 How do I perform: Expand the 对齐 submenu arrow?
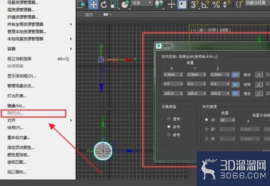click(x=71, y=120)
